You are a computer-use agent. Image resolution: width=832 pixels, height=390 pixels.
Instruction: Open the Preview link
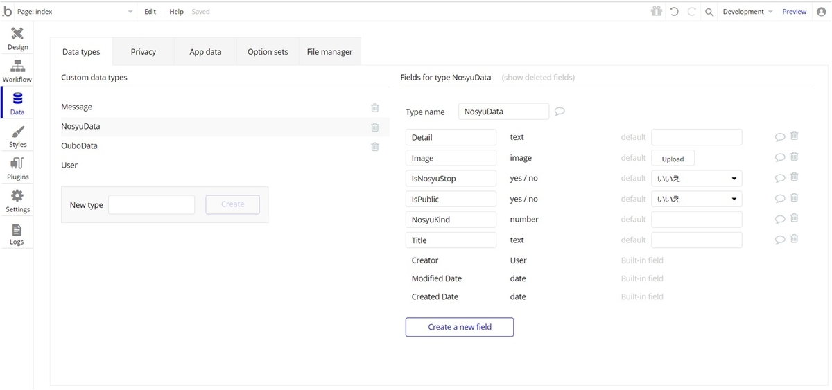pos(795,12)
